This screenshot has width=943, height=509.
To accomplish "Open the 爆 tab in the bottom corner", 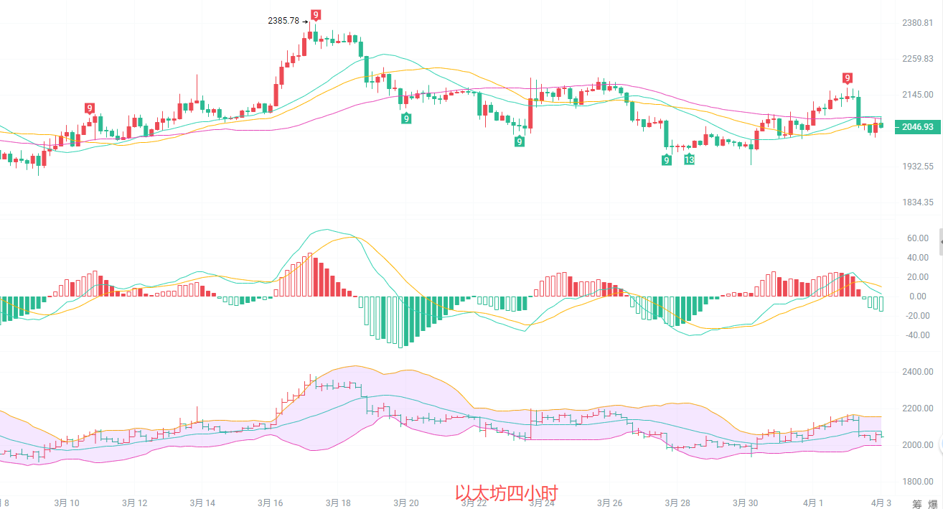I will coord(932,504).
